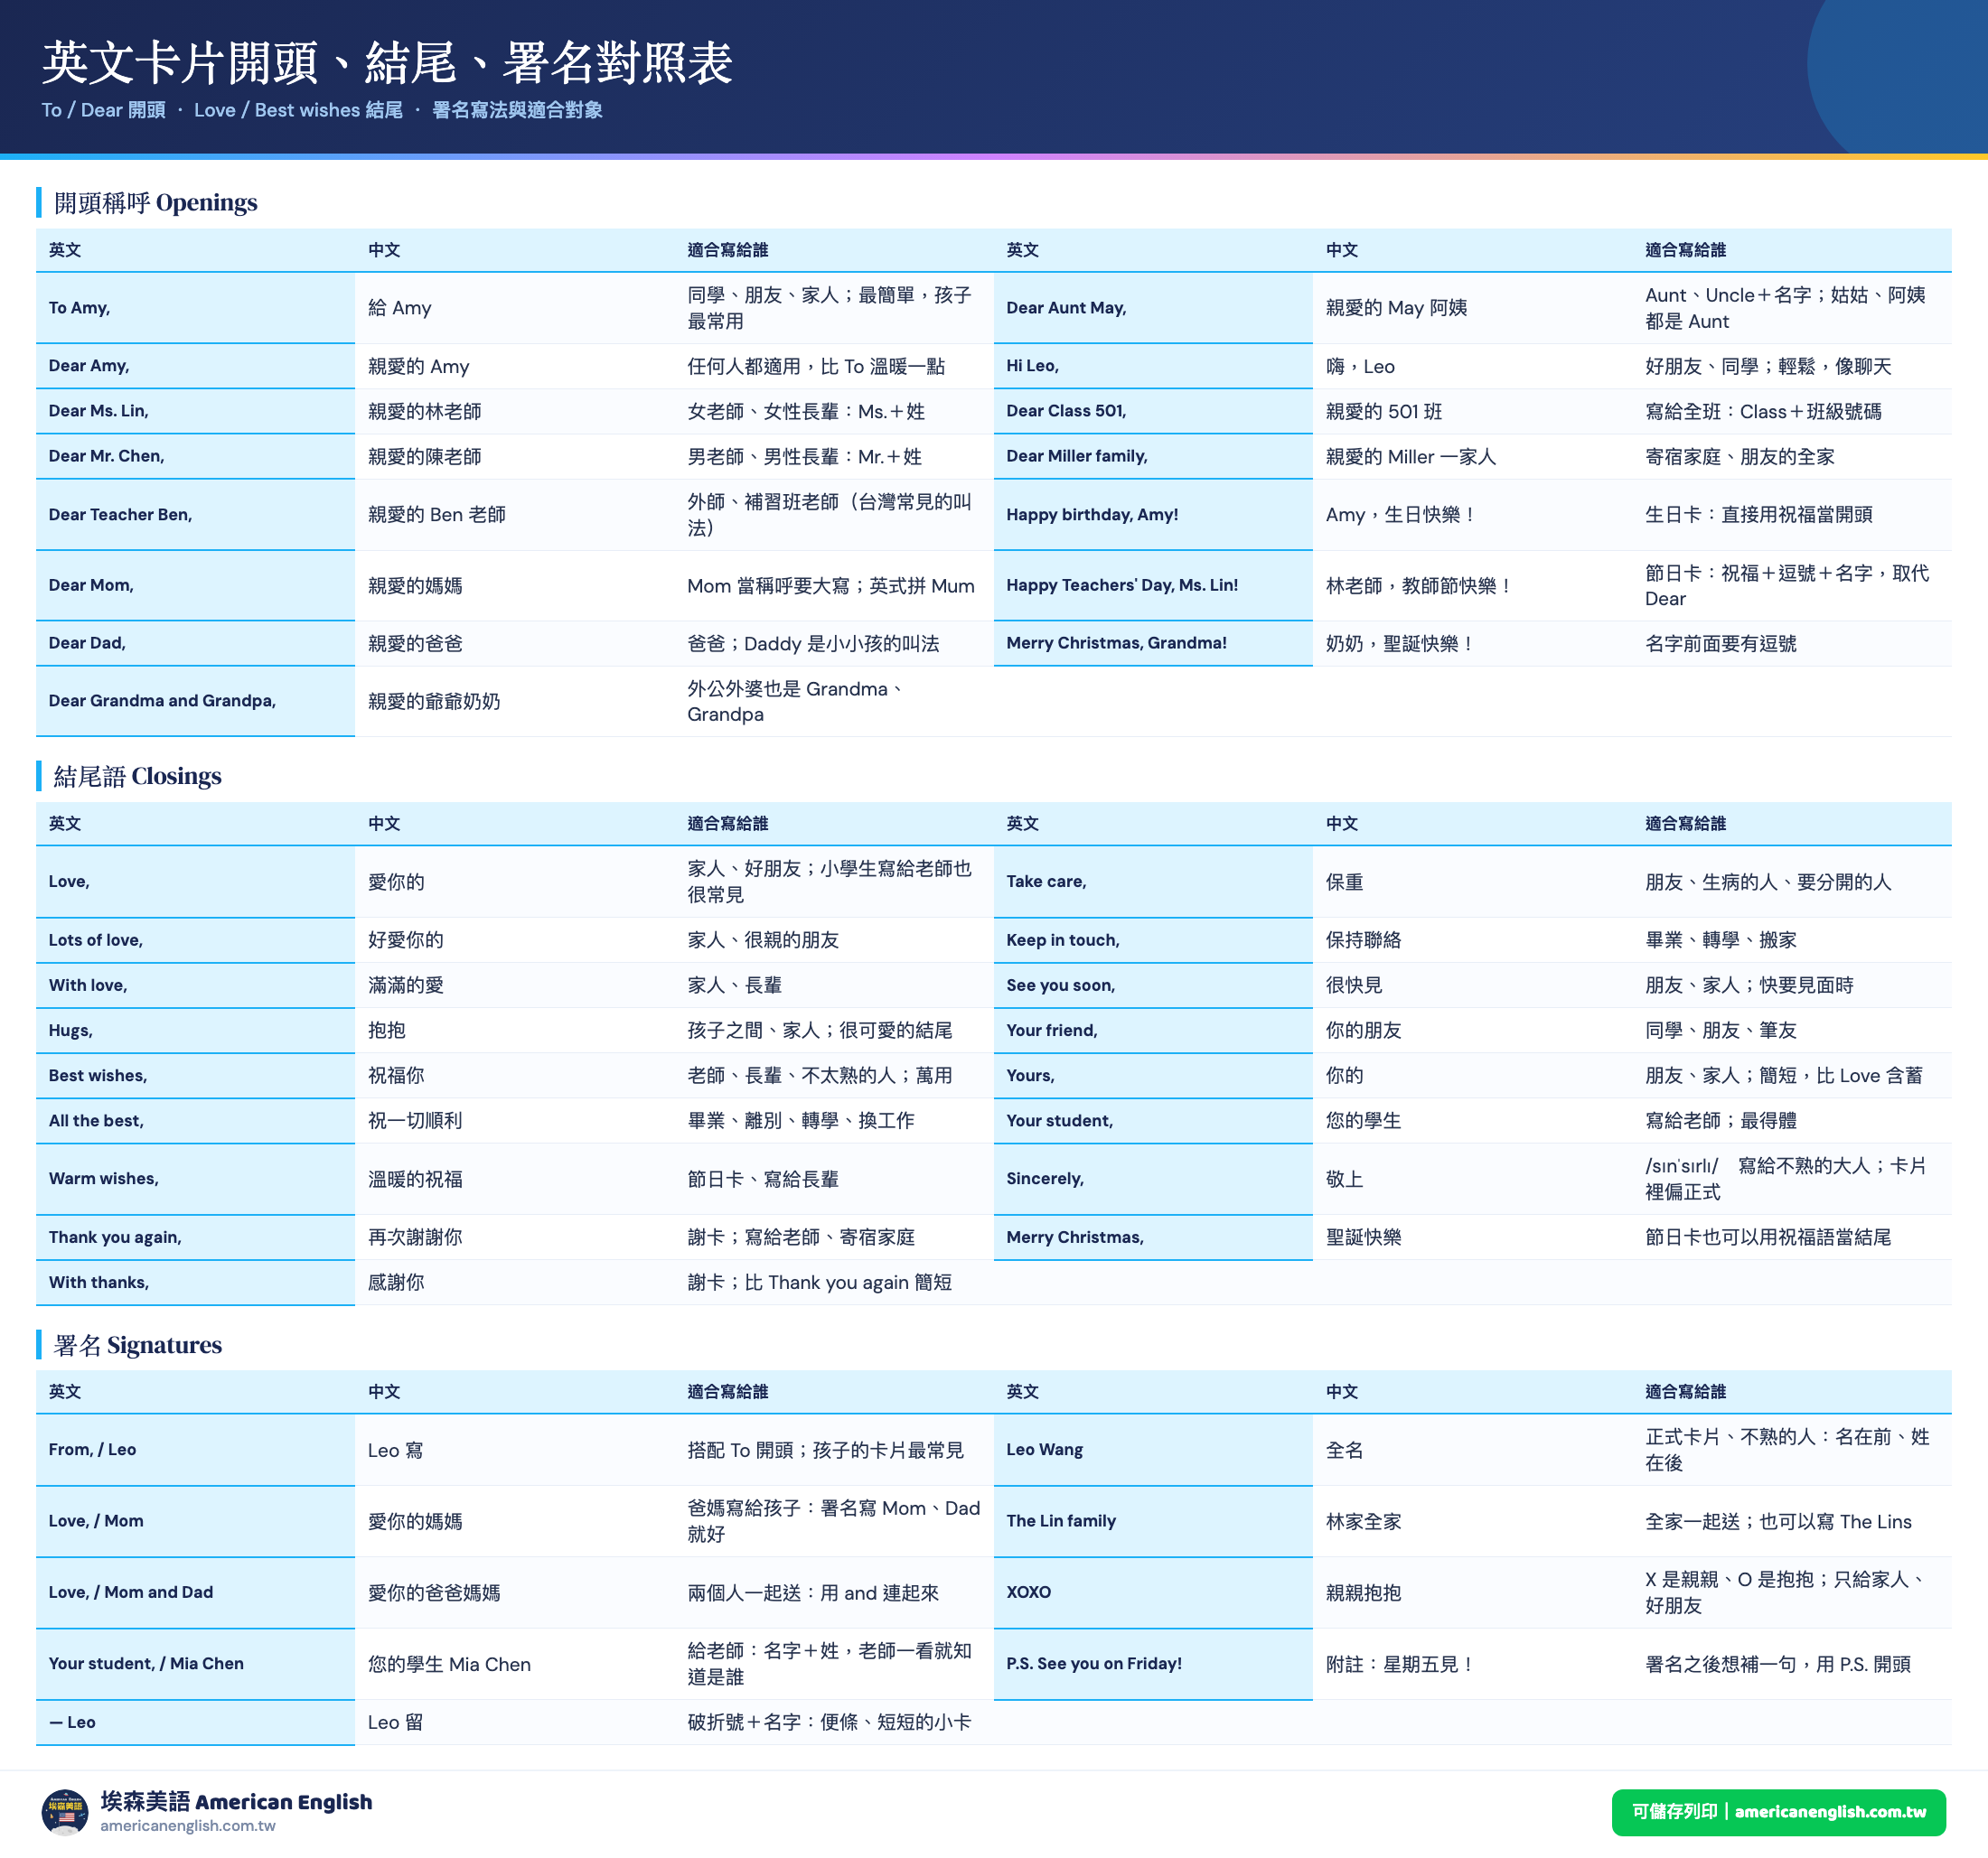Click the "With thanks," cell
This screenshot has width=1988, height=1858.
(x=195, y=1283)
